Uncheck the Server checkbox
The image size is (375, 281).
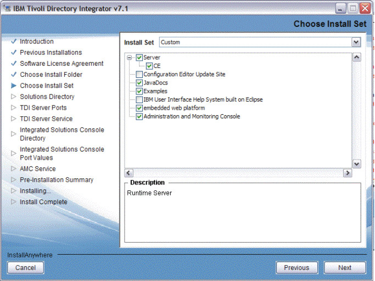[x=139, y=58]
